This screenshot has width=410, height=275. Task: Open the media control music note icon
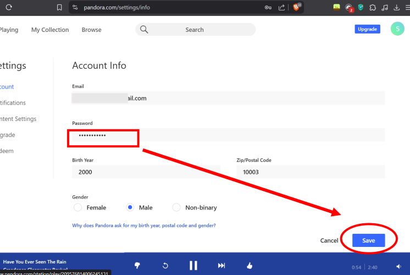pyautogui.click(x=385, y=8)
